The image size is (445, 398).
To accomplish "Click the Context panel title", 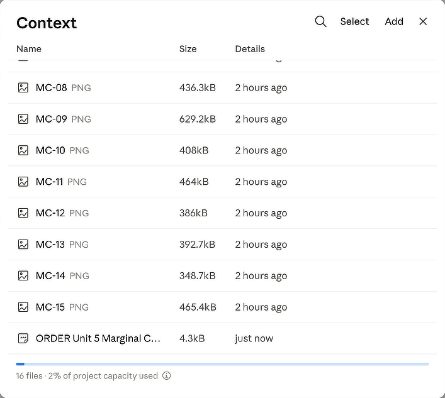I will (x=47, y=23).
